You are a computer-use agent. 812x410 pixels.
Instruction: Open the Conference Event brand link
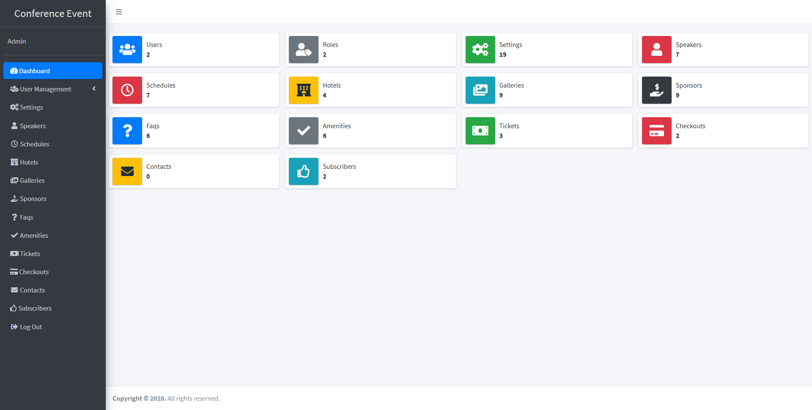53,14
